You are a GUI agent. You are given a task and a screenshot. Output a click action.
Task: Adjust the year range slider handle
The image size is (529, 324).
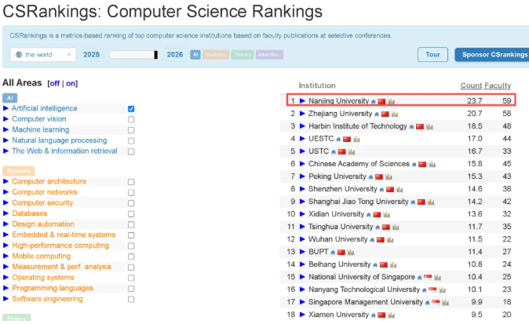[x=156, y=55]
